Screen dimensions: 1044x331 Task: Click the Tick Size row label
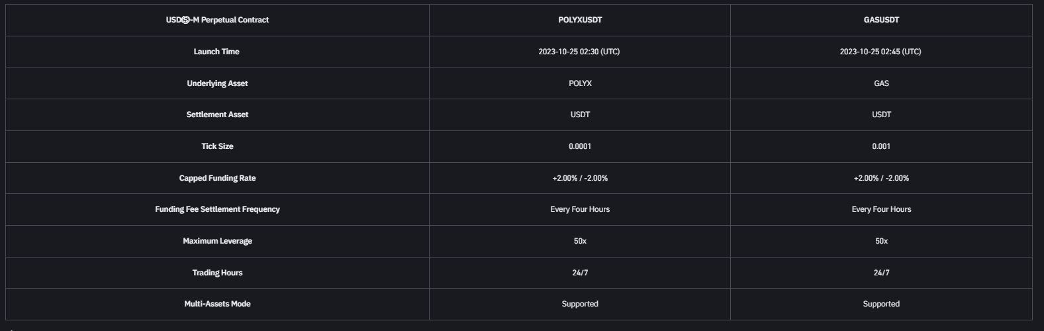coord(217,146)
